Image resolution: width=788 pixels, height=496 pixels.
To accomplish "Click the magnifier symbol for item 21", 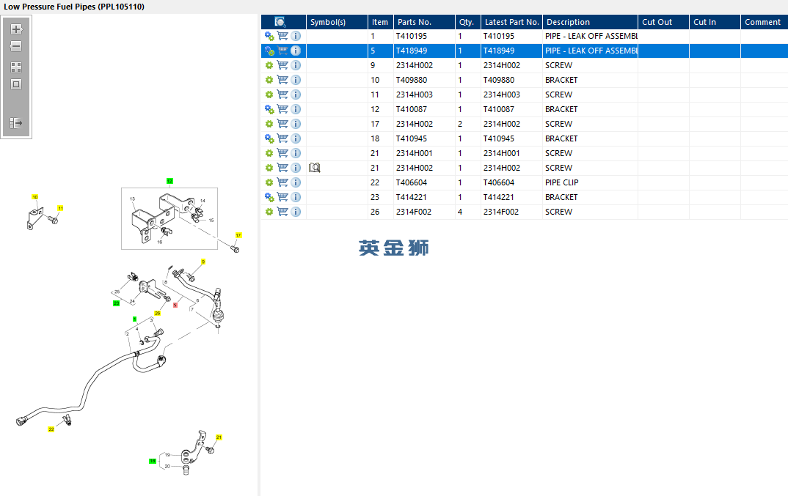I will click(x=315, y=168).
